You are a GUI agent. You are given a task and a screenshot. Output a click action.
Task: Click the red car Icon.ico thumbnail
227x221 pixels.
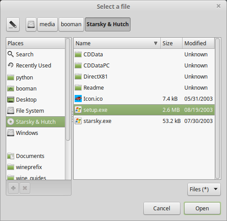(78, 99)
